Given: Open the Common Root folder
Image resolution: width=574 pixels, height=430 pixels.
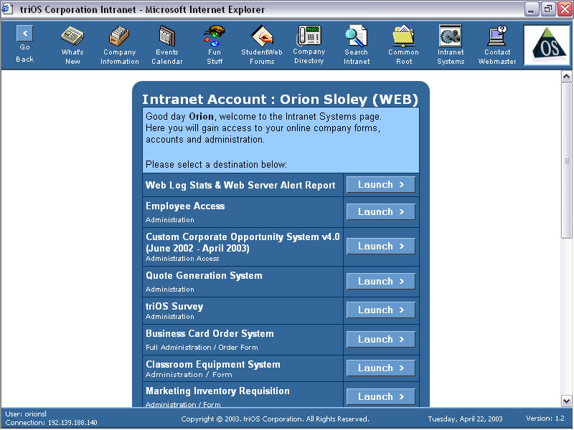Looking at the screenshot, I should [x=403, y=44].
